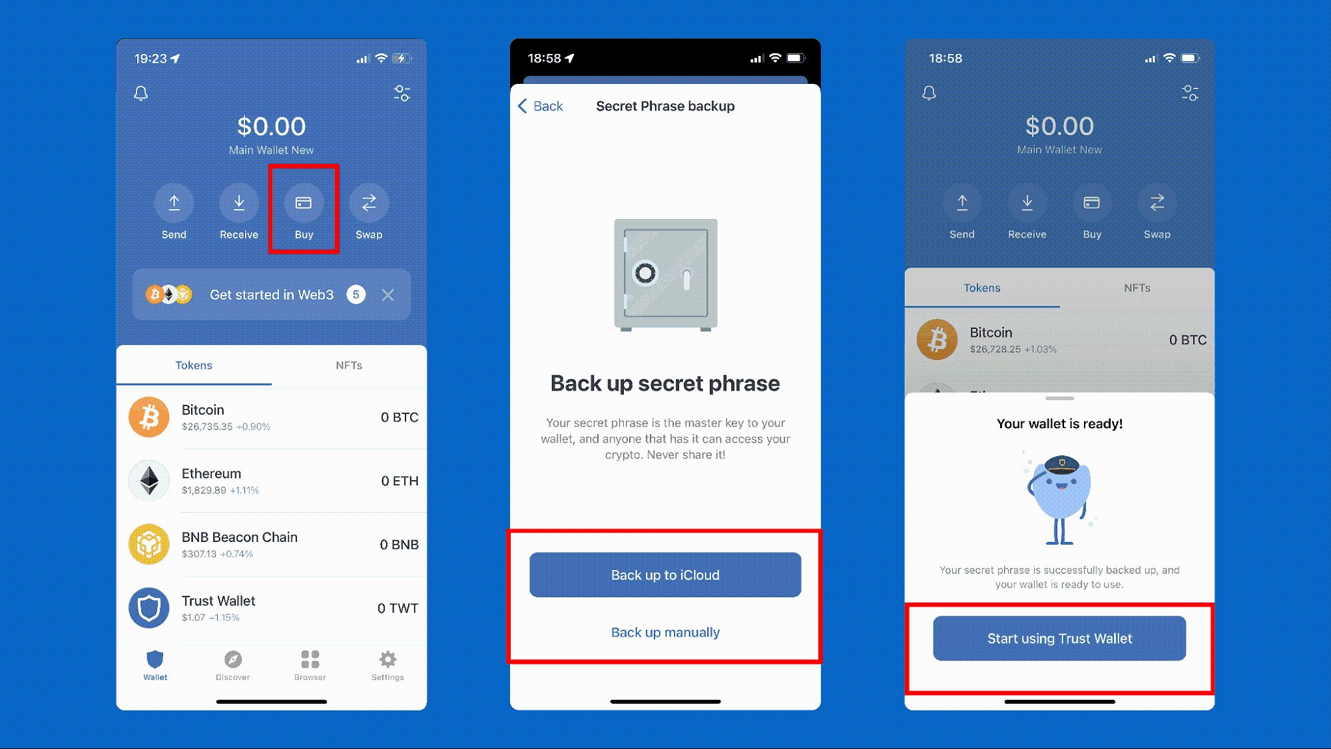Click Back up manually link
Viewport: 1331px width, 749px height.
point(665,631)
